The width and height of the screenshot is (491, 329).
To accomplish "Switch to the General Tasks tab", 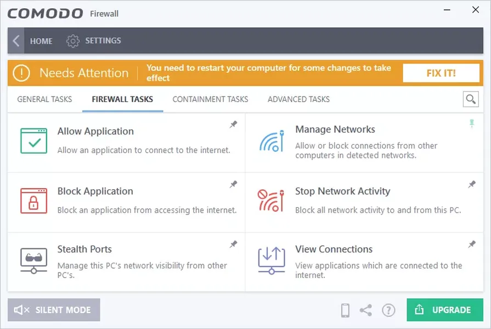I will tap(44, 99).
